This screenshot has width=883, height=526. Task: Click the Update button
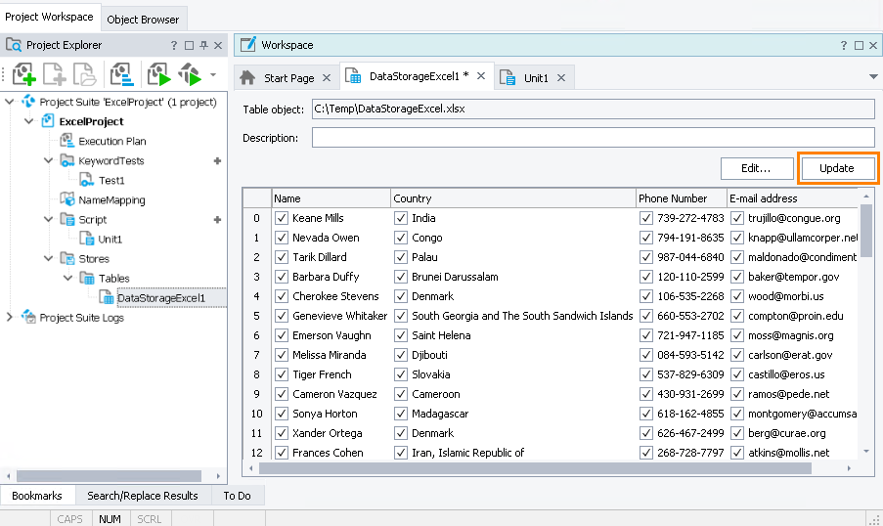coord(836,168)
